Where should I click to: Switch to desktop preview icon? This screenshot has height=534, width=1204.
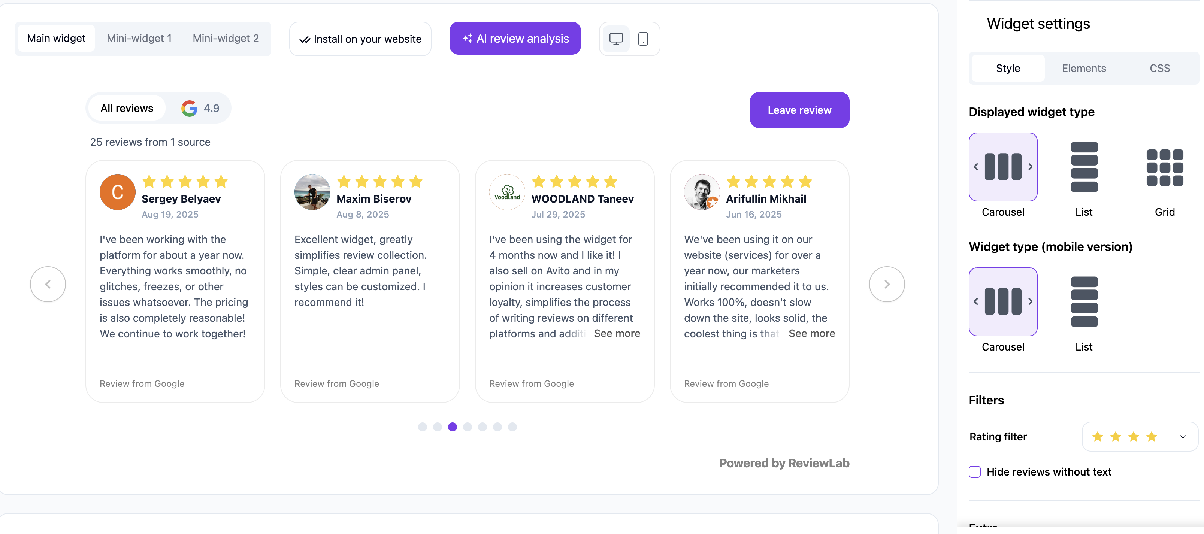click(x=615, y=39)
